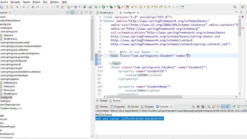Viewport: 247px width, 139px height.
Task: Open the Source menu
Action: [x=4, y=2]
